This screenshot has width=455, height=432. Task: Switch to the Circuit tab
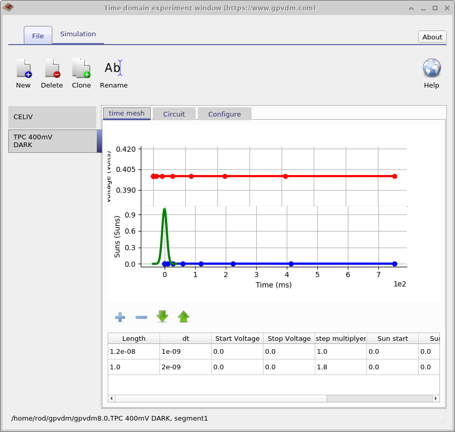pos(174,113)
